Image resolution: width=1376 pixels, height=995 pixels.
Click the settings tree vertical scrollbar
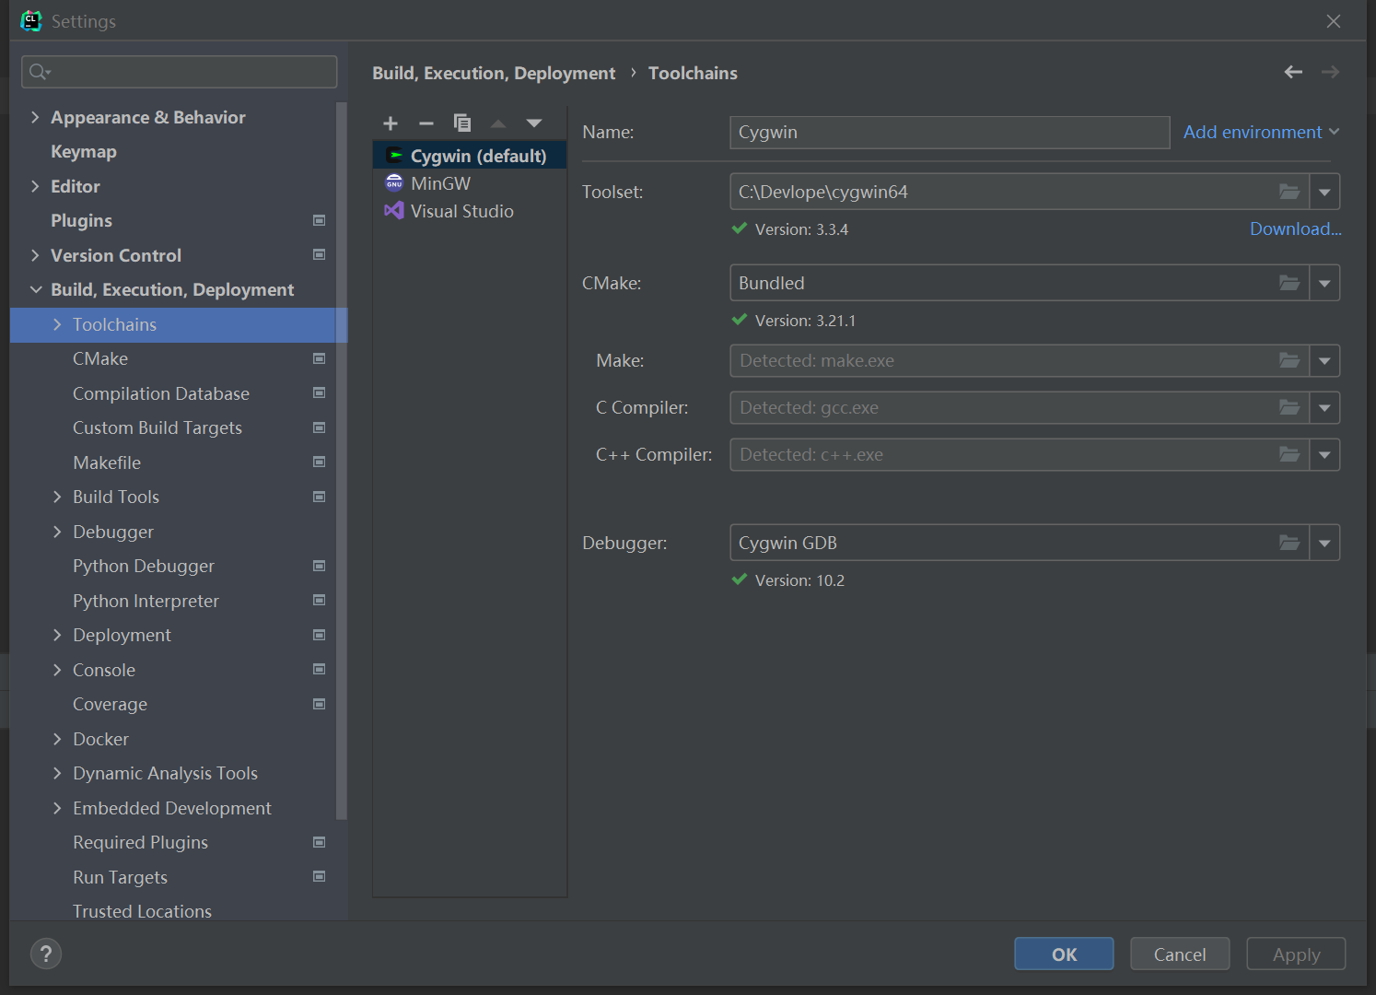point(342,461)
